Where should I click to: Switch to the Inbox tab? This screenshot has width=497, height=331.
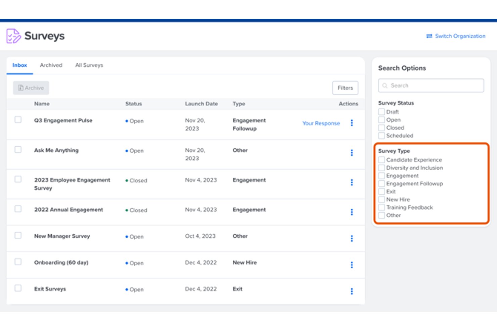19,65
